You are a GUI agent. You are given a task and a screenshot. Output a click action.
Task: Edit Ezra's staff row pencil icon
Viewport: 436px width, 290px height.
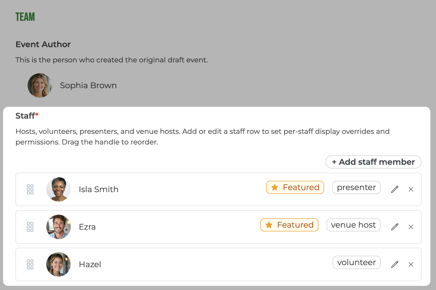395,227
